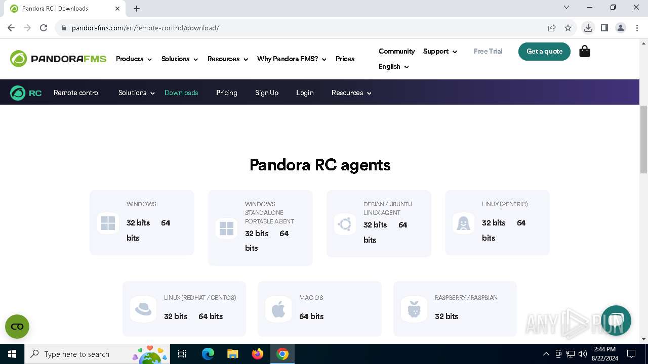
Task: Open the notification center icon
Action: pyautogui.click(x=631, y=354)
